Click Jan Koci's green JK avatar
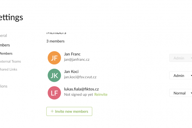The width and height of the screenshot is (192, 128). [54, 75]
